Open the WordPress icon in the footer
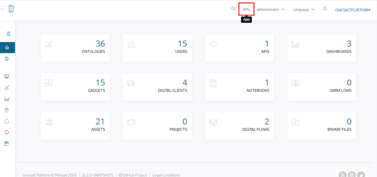The width and height of the screenshot is (377, 177). click(x=352, y=175)
